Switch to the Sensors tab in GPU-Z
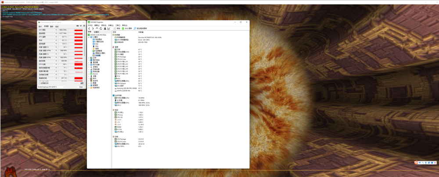Image resolution: width=439 pixels, height=177 pixels. (46, 26)
